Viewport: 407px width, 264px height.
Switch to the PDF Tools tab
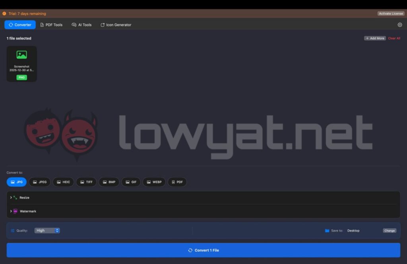51,25
